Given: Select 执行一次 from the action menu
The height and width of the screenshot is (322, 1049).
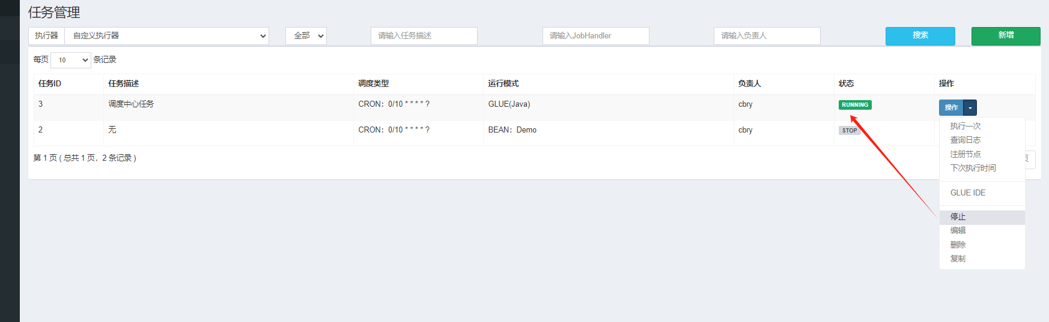Looking at the screenshot, I should click(x=982, y=126).
